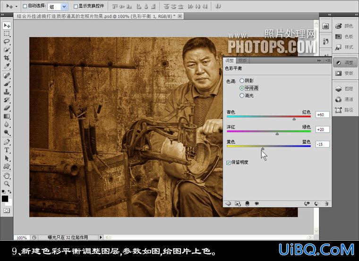
Task: Collapse adjustments panel double-arrow
Action: point(319,60)
